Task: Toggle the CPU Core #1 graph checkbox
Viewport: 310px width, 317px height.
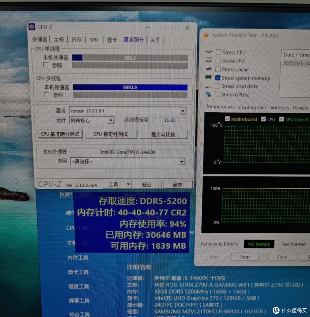Action: pos(282,119)
